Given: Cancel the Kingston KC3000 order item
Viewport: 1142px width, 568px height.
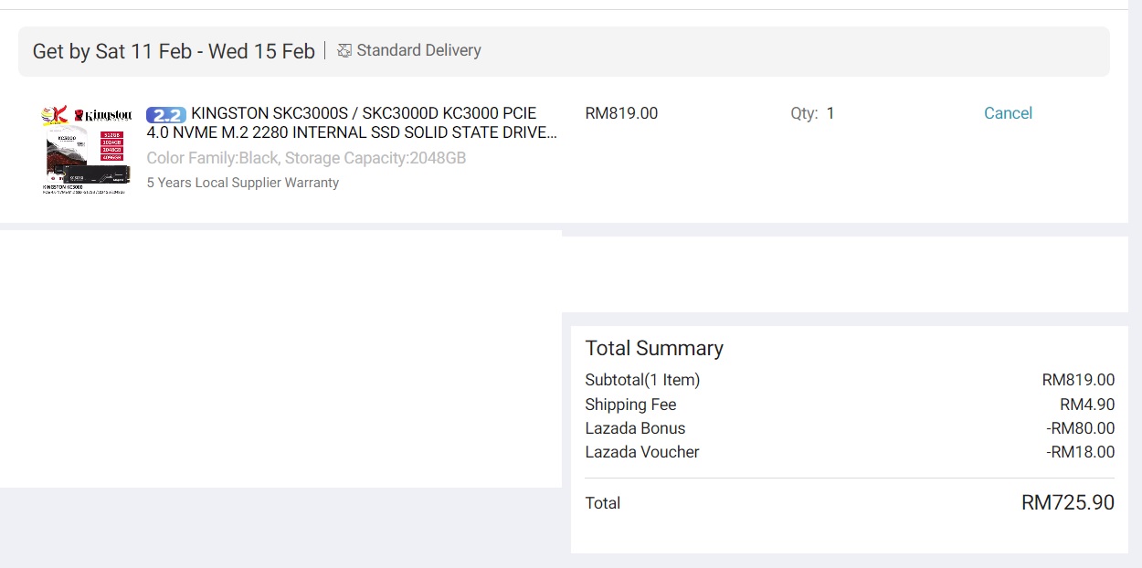Looking at the screenshot, I should click(1008, 113).
